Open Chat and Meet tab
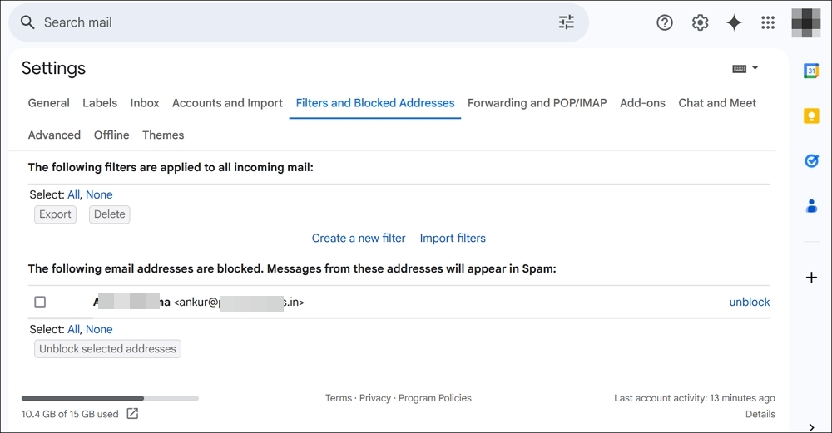This screenshot has height=433, width=832. point(717,103)
